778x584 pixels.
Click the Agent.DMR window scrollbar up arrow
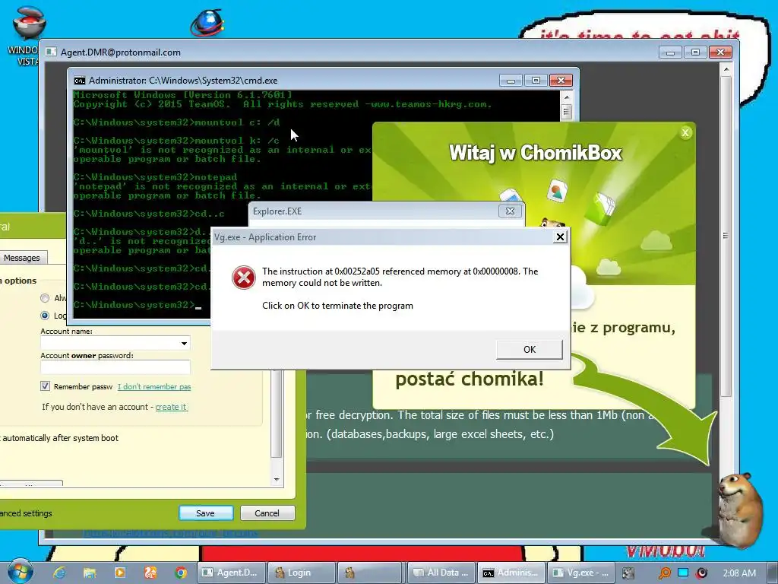pos(726,69)
